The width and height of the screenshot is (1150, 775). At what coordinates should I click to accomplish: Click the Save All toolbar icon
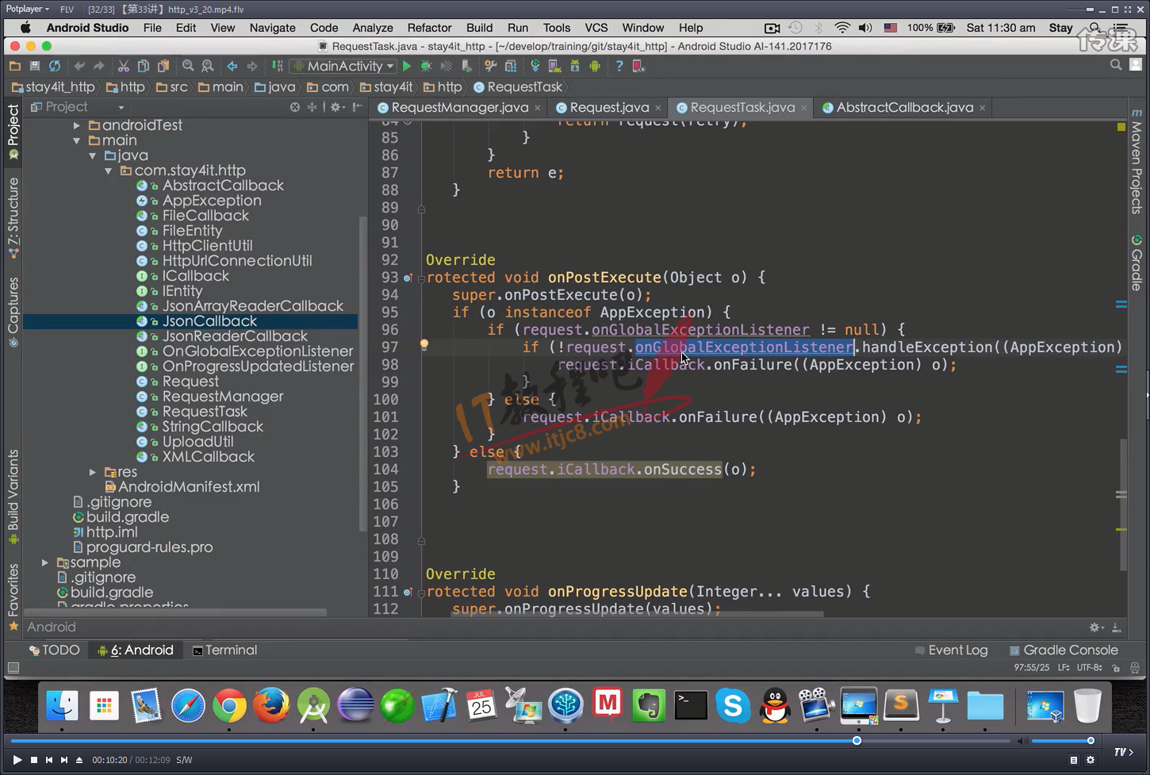[x=34, y=67]
